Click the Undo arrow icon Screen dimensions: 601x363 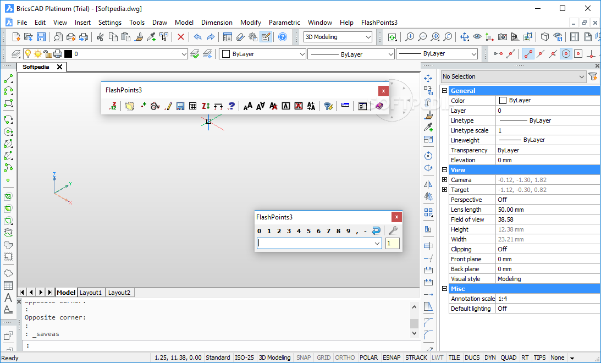coord(198,37)
